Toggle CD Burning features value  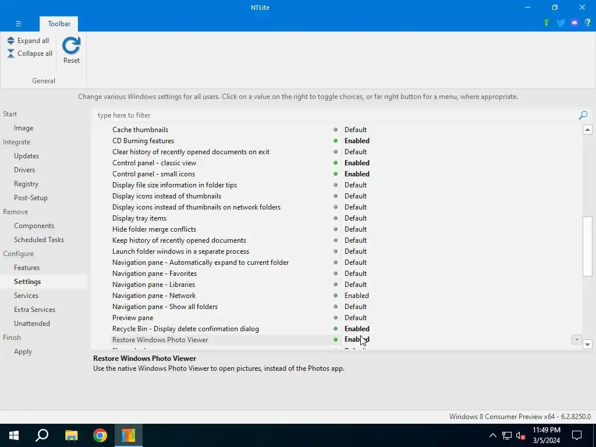pyautogui.click(x=357, y=141)
